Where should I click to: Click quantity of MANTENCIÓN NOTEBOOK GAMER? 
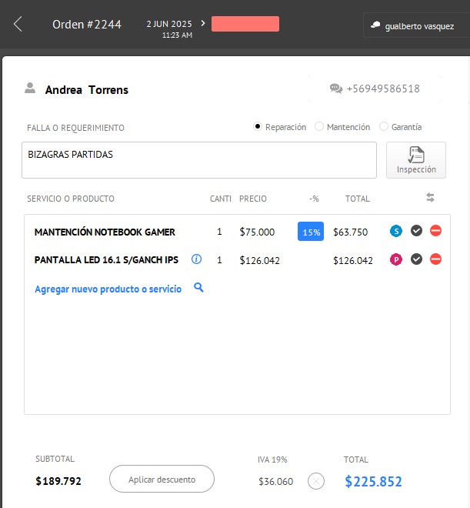(x=219, y=232)
